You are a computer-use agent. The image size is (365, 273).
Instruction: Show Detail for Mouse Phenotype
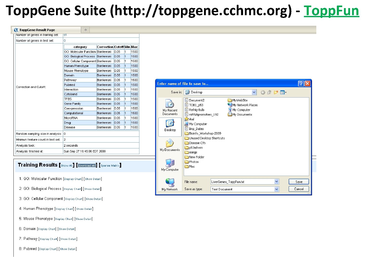coord(84,219)
